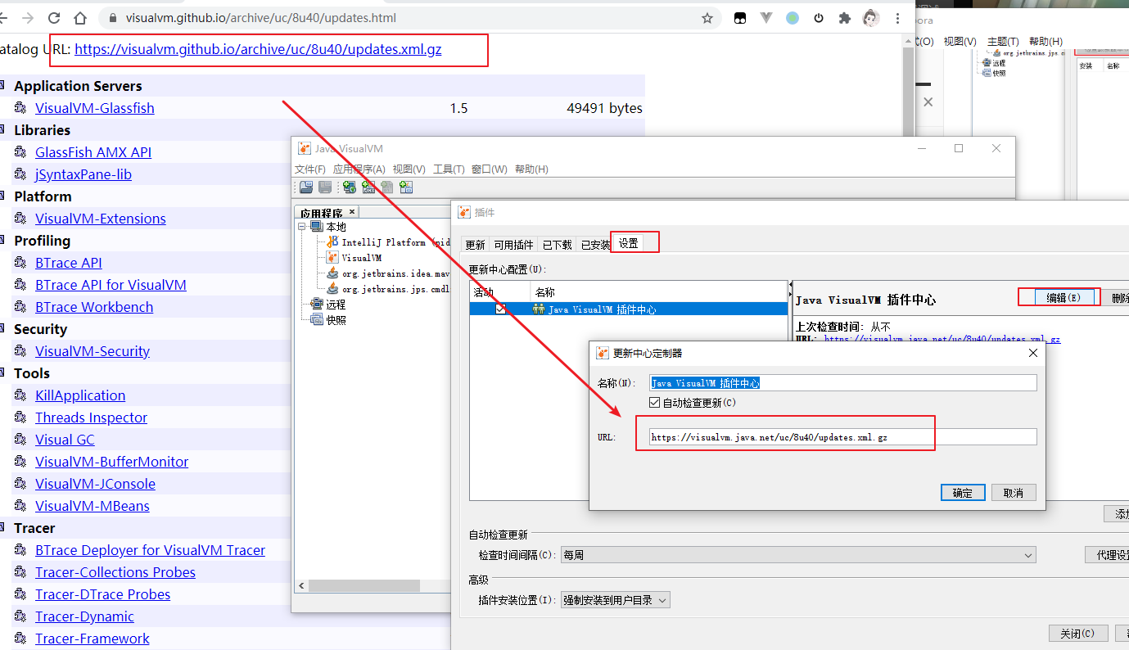1129x650 pixels.
Task: Open the 窗口(W) menu in VisualVM
Action: point(490,169)
